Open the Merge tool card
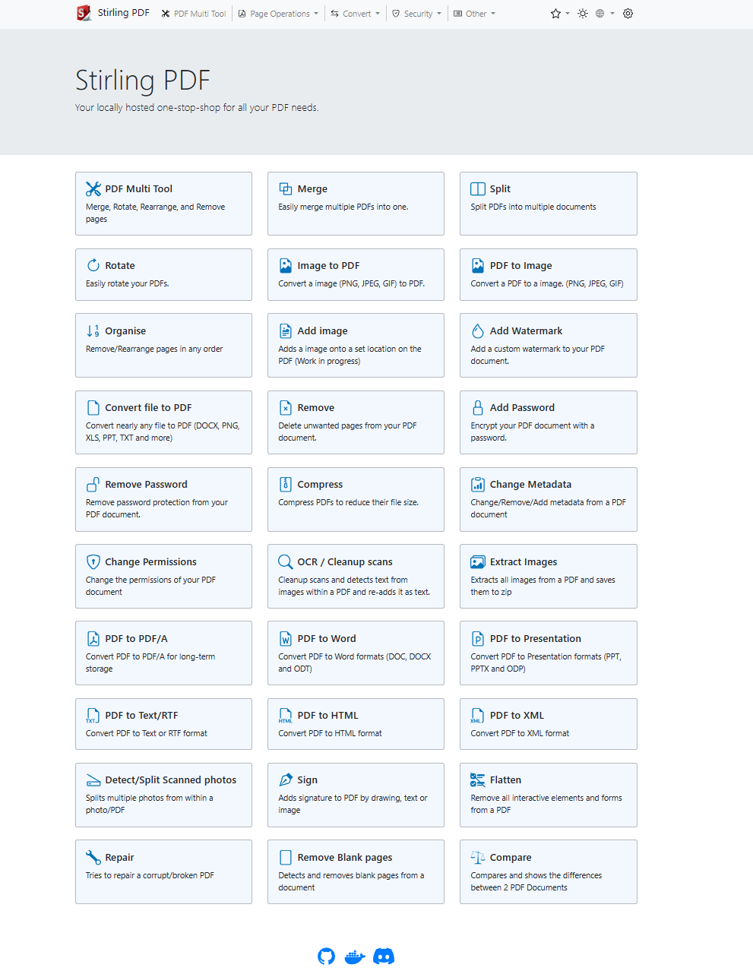Screen dimensions: 753x974 point(355,203)
